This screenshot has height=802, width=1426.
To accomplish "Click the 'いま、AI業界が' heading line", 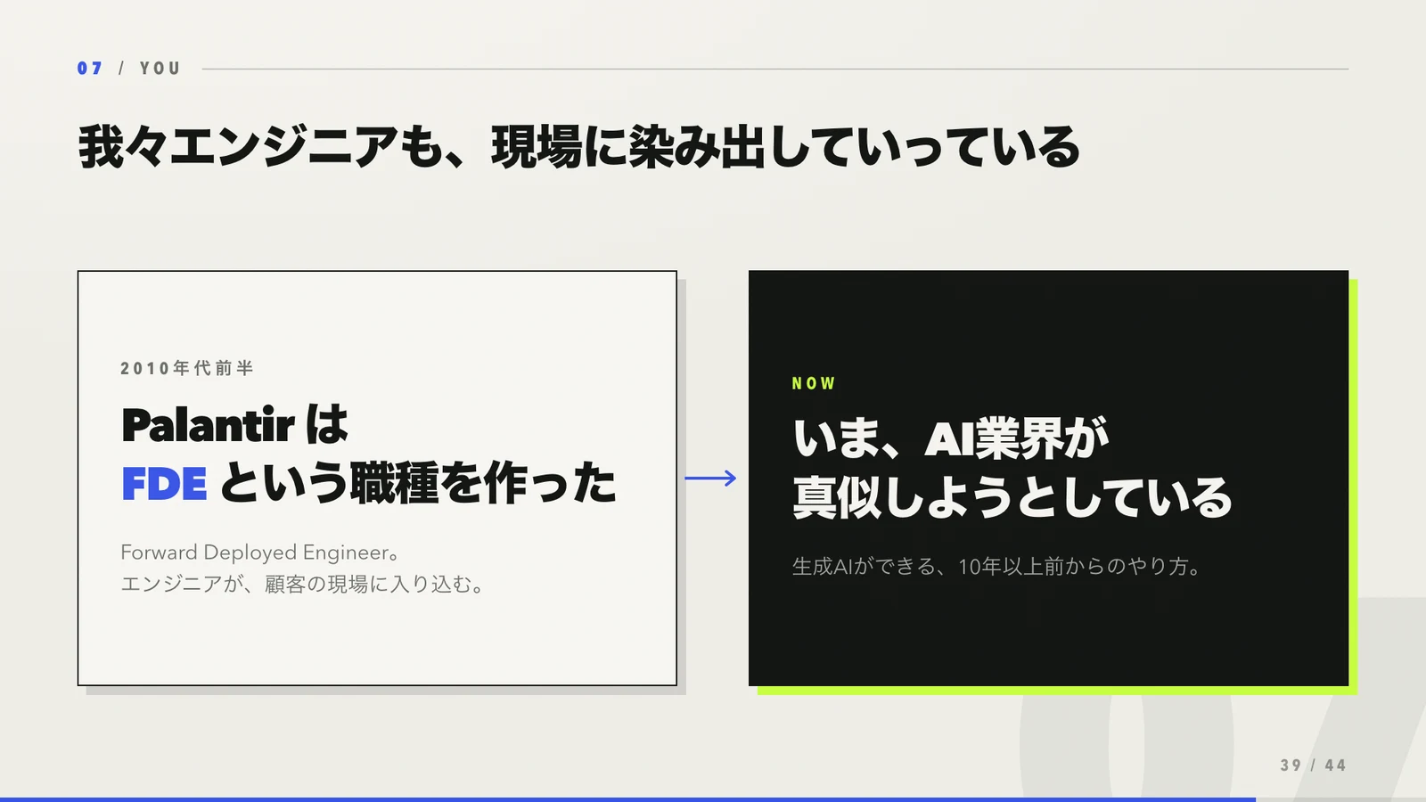I will (x=951, y=438).
